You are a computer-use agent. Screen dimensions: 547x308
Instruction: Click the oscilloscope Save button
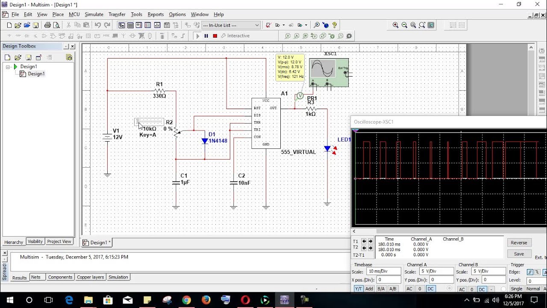[519, 254]
